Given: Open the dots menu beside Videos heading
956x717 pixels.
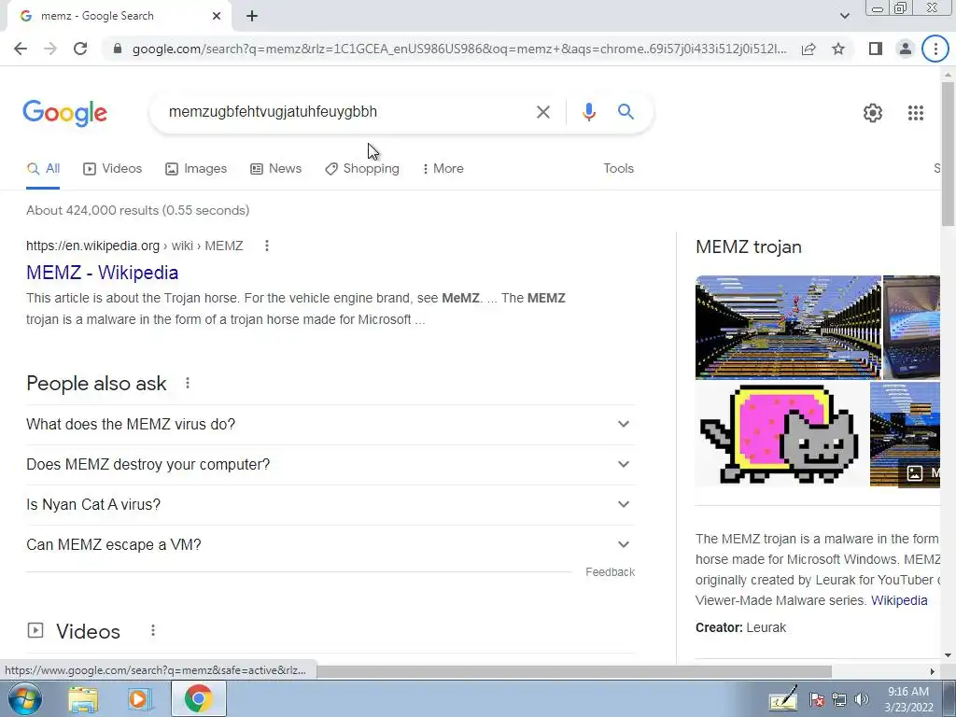Looking at the screenshot, I should [153, 630].
